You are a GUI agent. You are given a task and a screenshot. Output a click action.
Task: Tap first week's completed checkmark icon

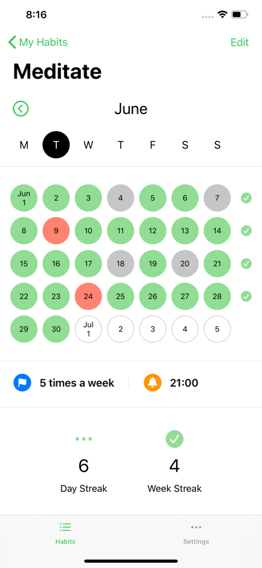click(246, 198)
